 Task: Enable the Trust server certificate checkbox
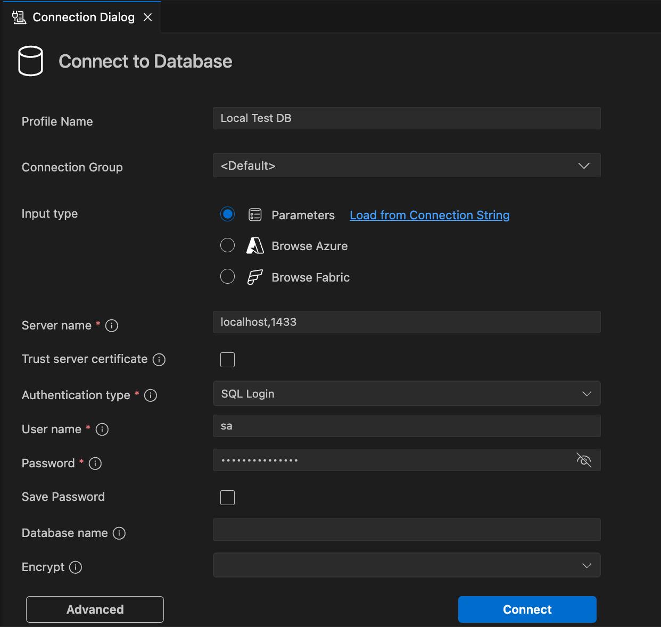click(227, 360)
